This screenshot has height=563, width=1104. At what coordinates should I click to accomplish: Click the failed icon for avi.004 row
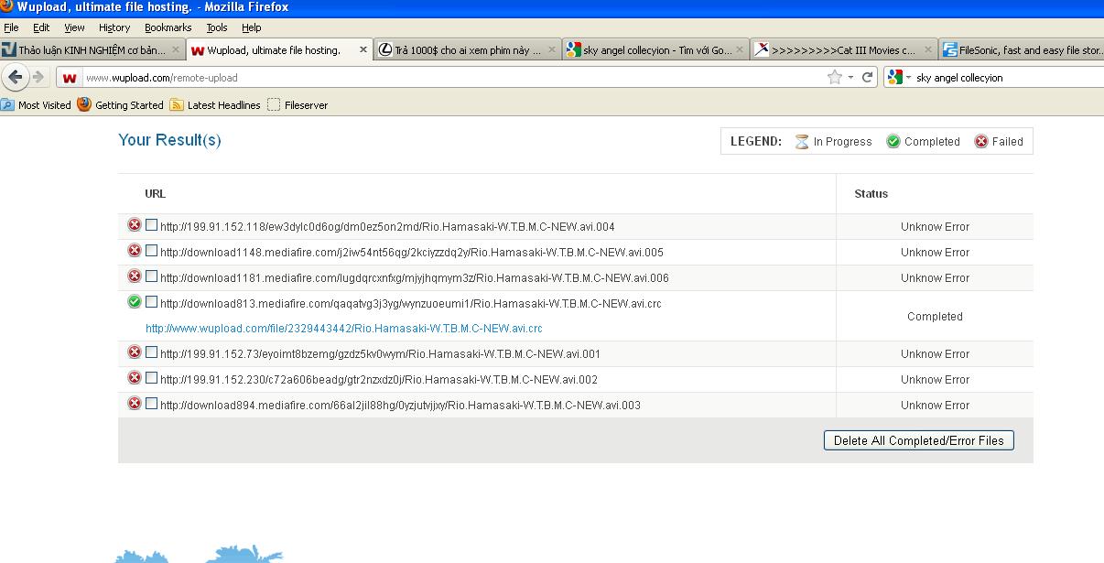(135, 225)
